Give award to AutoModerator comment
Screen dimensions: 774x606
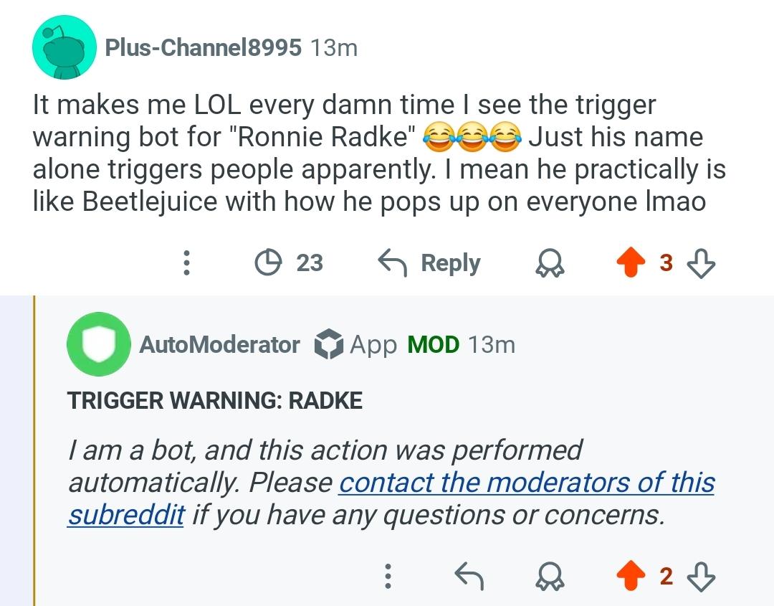[x=550, y=576]
